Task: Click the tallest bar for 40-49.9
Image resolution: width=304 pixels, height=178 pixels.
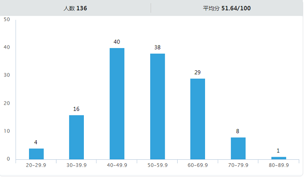Action: (117, 103)
